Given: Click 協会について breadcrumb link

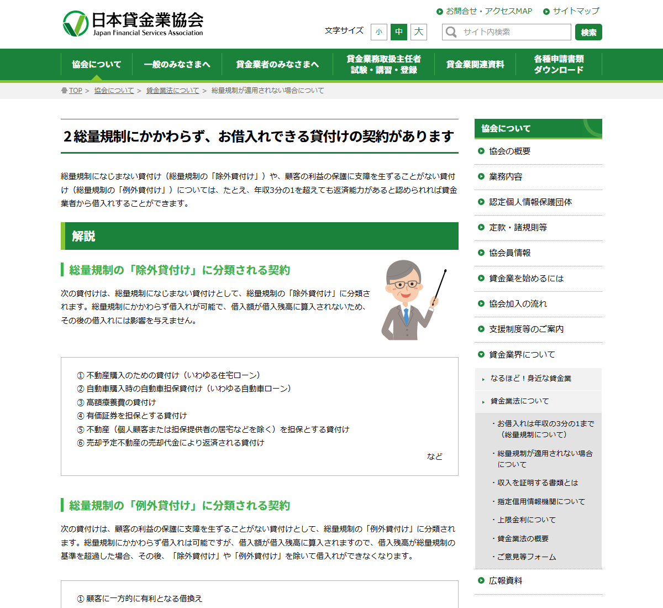Looking at the screenshot, I should (114, 91).
